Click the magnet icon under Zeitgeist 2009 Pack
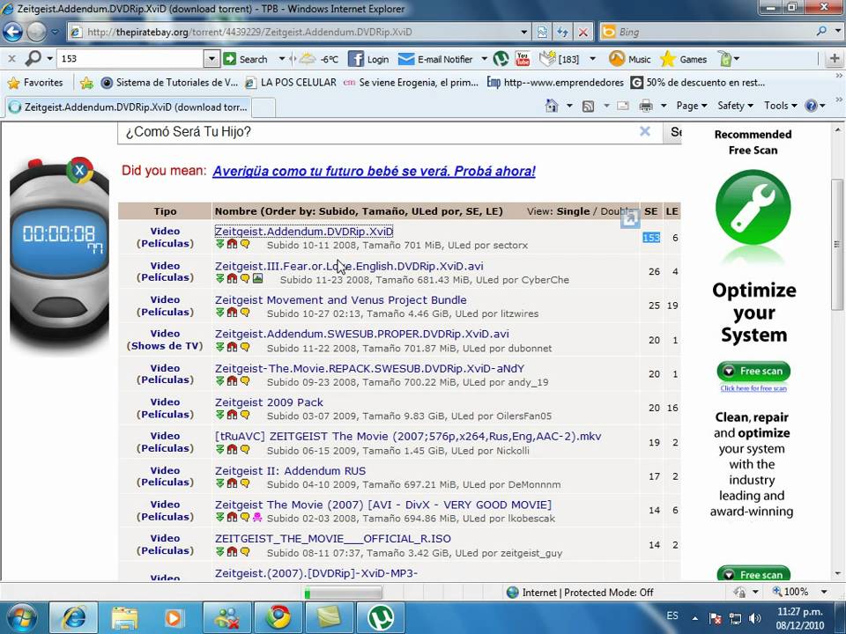This screenshot has height=634, width=846. pyautogui.click(x=232, y=415)
